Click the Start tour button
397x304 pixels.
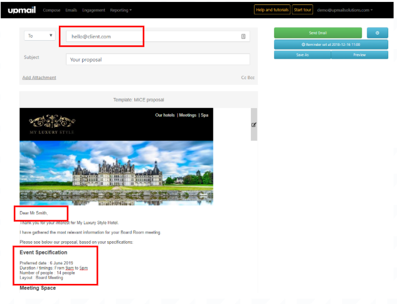(x=303, y=10)
